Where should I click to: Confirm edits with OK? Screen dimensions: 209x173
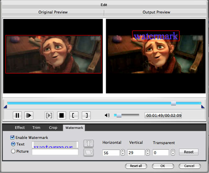(163, 166)
